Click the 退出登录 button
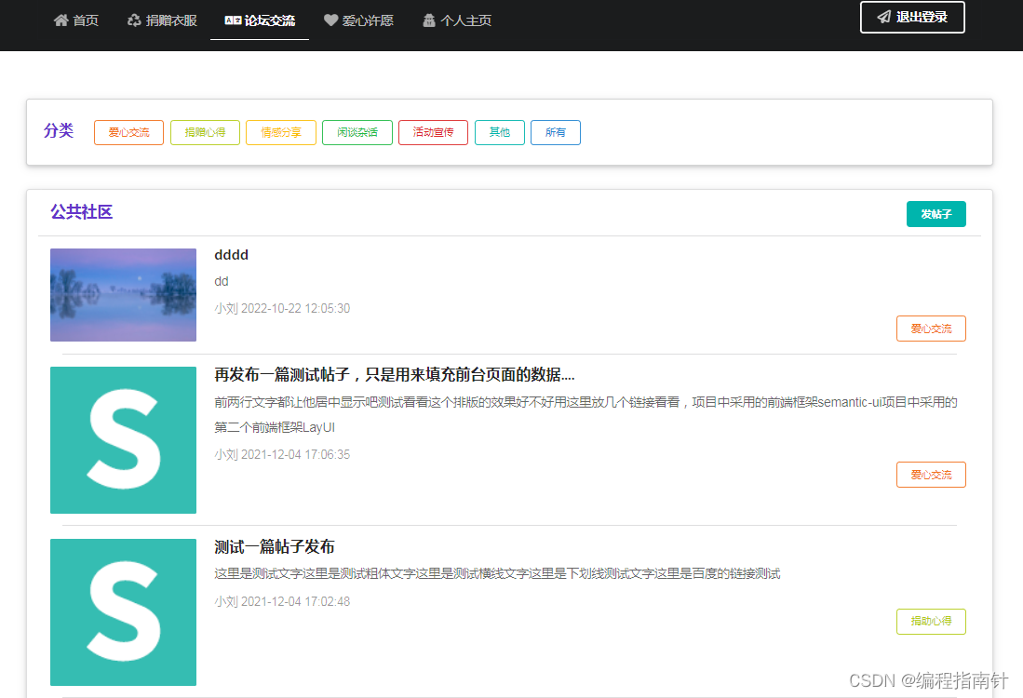The height and width of the screenshot is (698, 1023). pyautogui.click(x=912, y=17)
